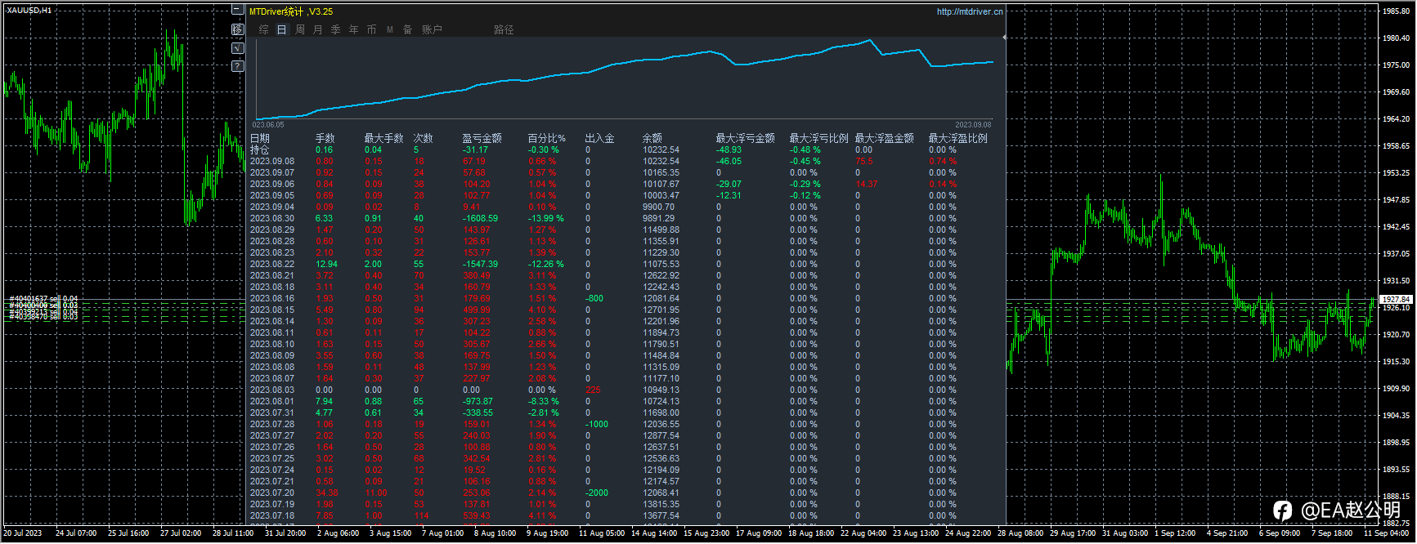
Task: Collapse the MTDriver panel with minus button
Action: [237, 11]
